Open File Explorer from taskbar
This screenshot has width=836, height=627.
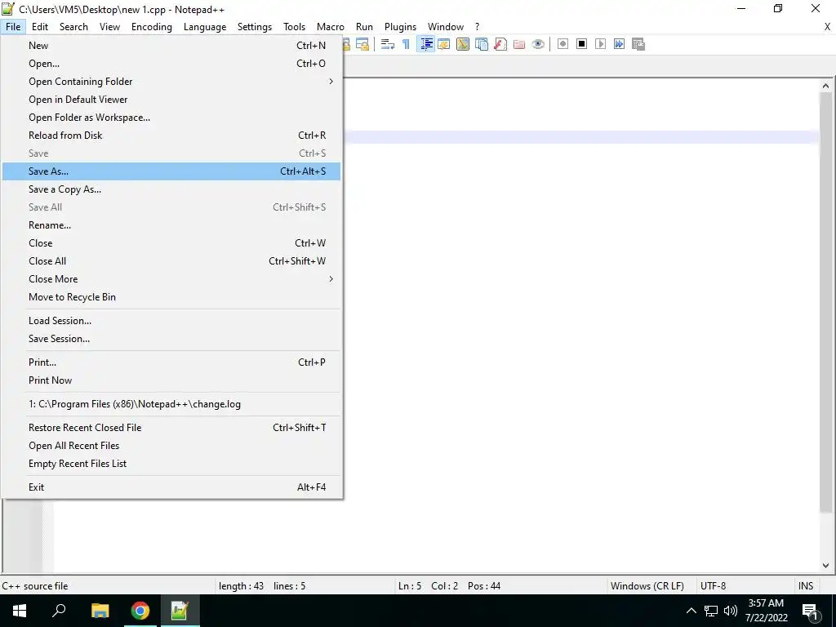pyautogui.click(x=100, y=611)
